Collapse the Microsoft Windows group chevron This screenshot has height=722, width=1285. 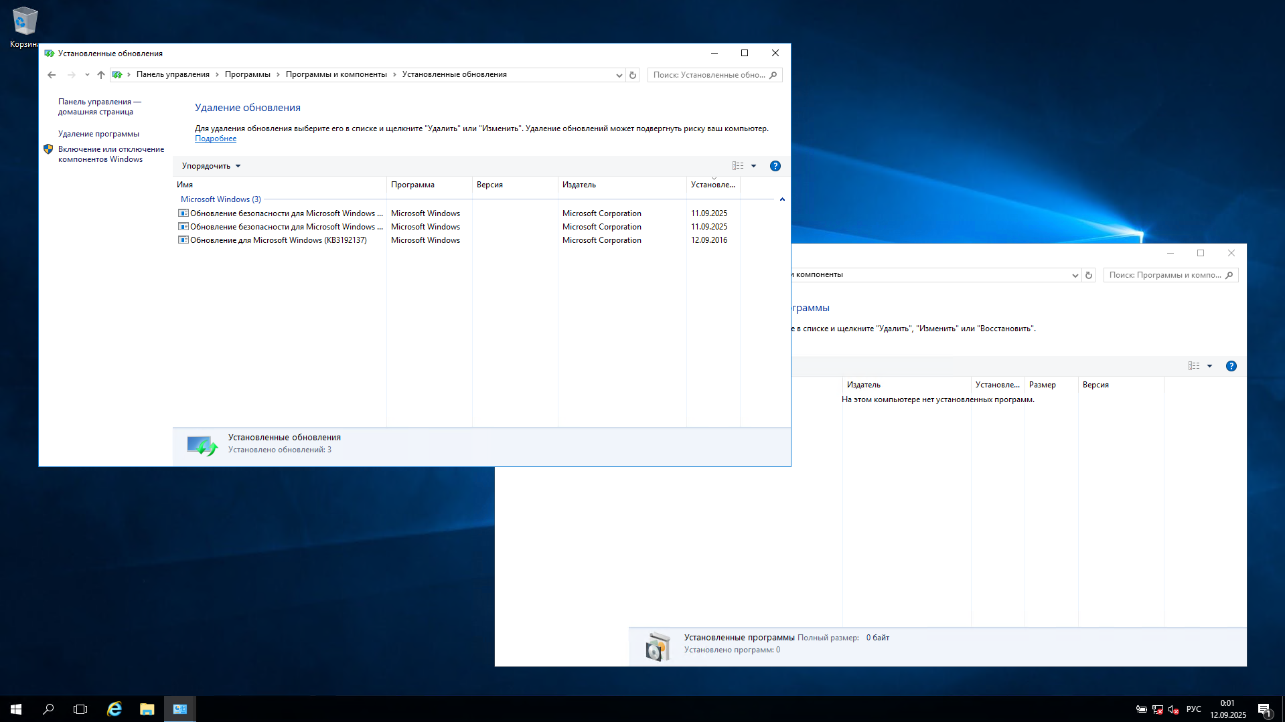pos(782,199)
